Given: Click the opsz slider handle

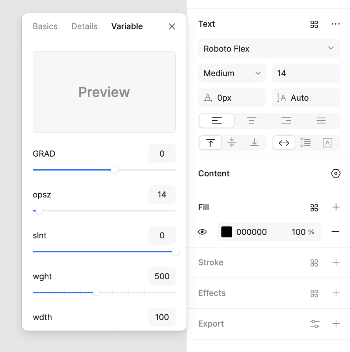Looking at the screenshot, I should 39,210.
